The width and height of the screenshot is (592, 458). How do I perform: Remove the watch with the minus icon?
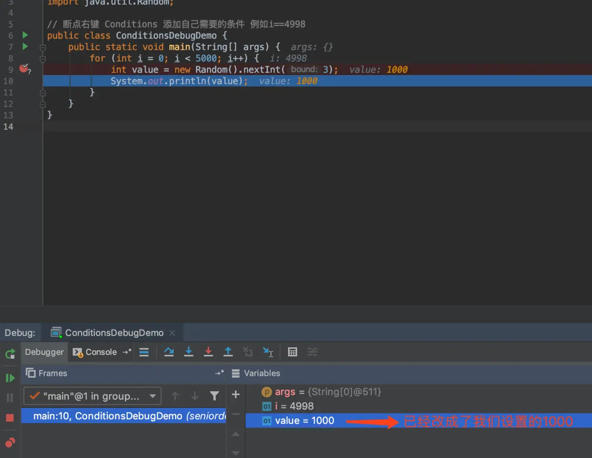point(235,414)
